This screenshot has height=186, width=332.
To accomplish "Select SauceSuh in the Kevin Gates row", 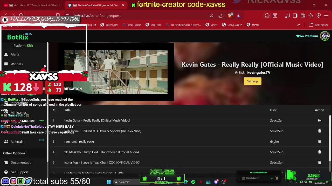I will pos(277,120).
